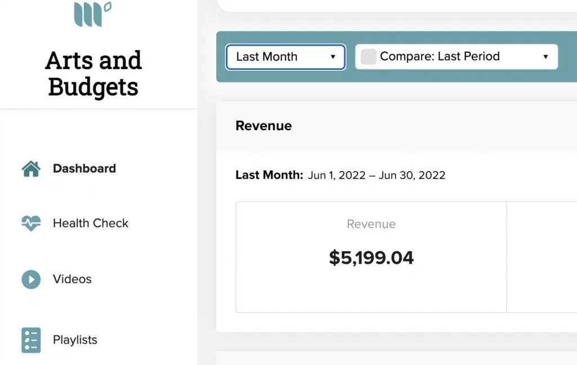
Task: Select the Playlists sidebar label
Action: coord(75,340)
